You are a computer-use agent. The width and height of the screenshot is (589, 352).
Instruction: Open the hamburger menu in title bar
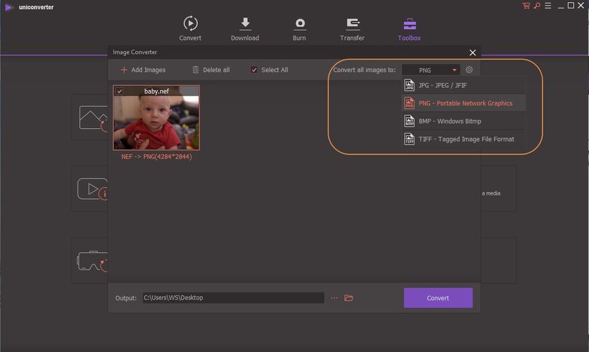547,6
